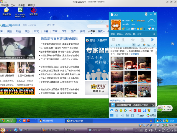Open the XP 开始 Start button

[8, 121]
